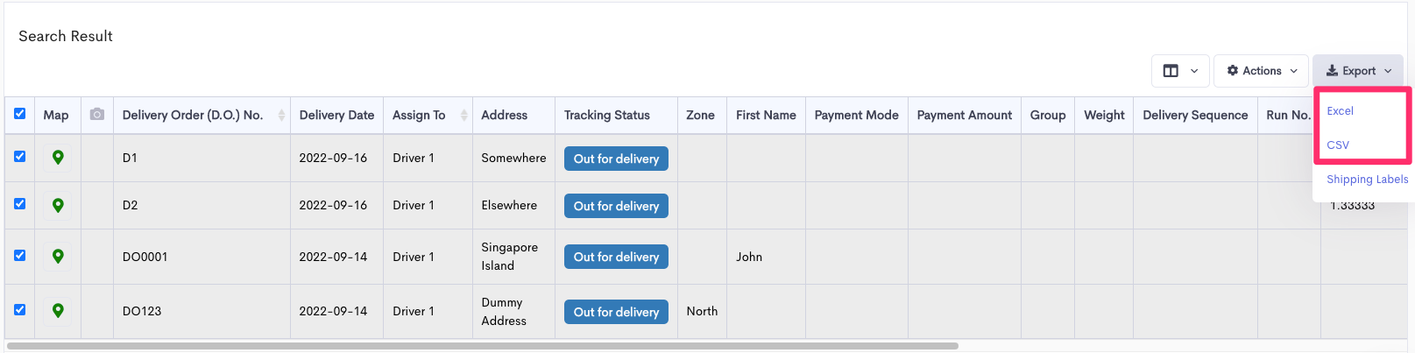Click Out for delivery status for DO0001
The image size is (1415, 353).
616,257
